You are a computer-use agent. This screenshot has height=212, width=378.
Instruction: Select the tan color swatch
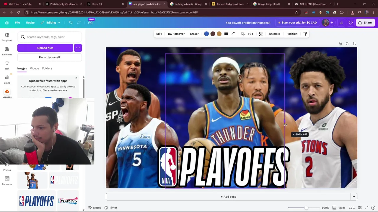point(219,34)
